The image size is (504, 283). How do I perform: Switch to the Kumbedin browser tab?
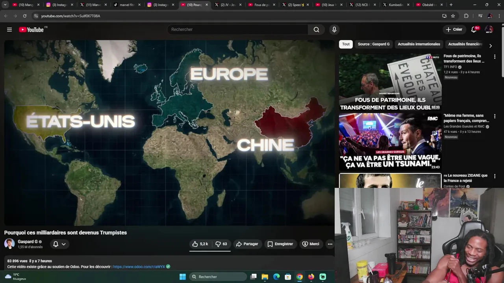(397, 5)
